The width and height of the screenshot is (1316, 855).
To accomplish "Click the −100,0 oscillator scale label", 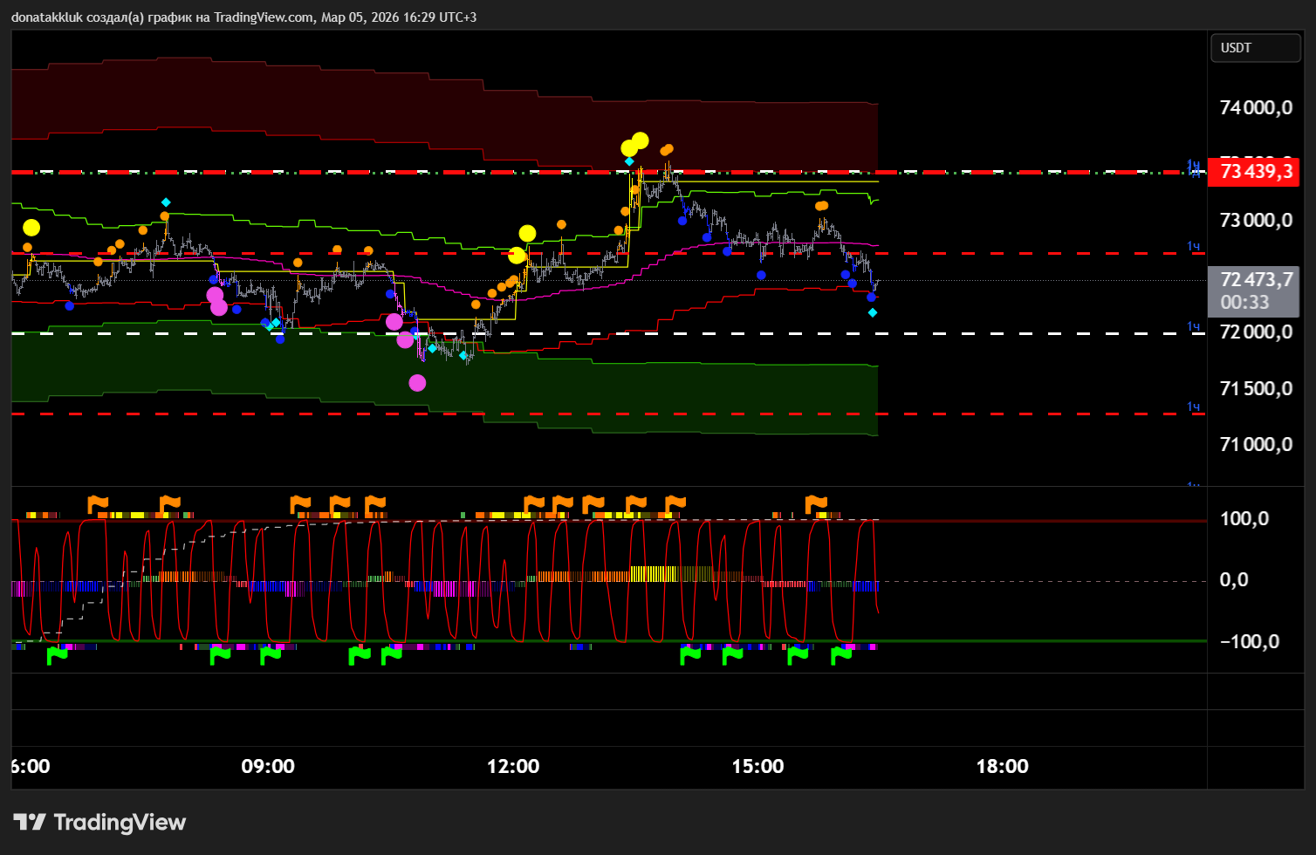I will pos(1248,642).
